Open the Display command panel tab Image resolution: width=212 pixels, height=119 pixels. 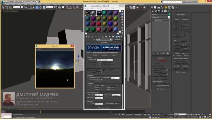(x=165, y=11)
